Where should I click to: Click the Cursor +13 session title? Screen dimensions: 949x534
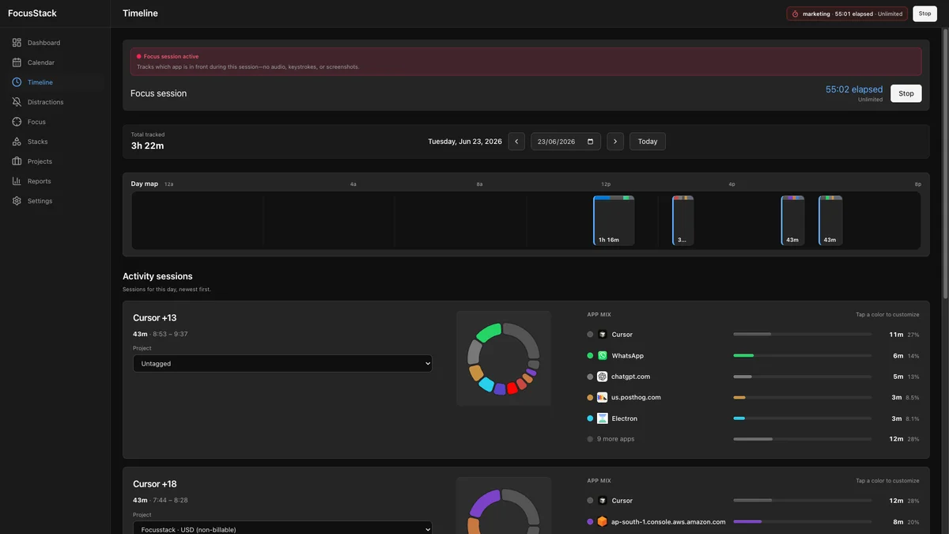click(155, 318)
